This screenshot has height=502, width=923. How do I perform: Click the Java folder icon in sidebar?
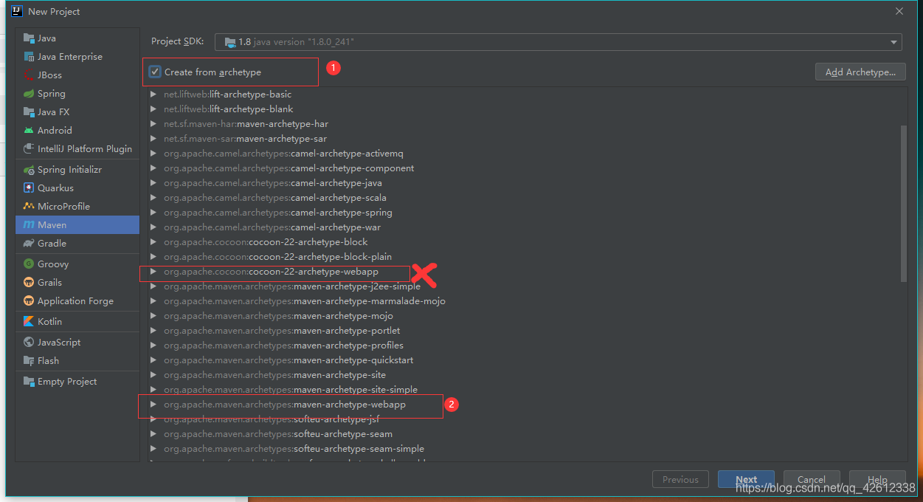tap(29, 38)
